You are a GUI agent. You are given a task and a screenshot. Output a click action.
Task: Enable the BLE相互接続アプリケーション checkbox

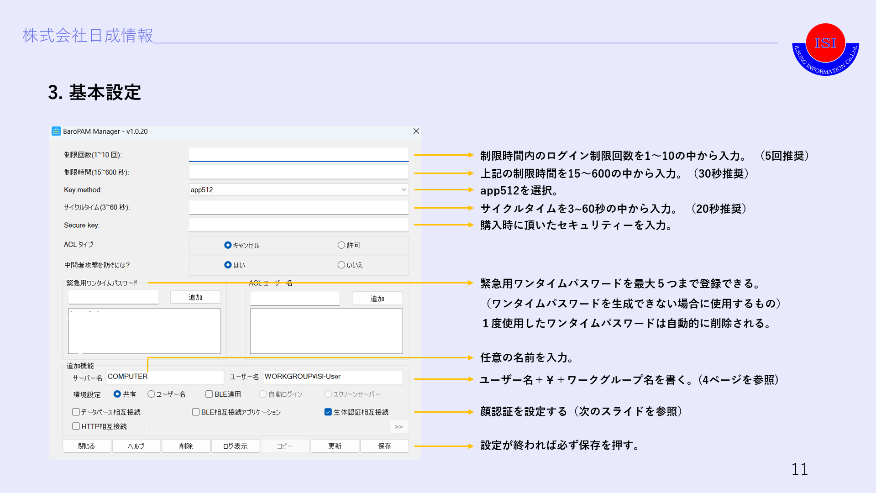pos(196,412)
